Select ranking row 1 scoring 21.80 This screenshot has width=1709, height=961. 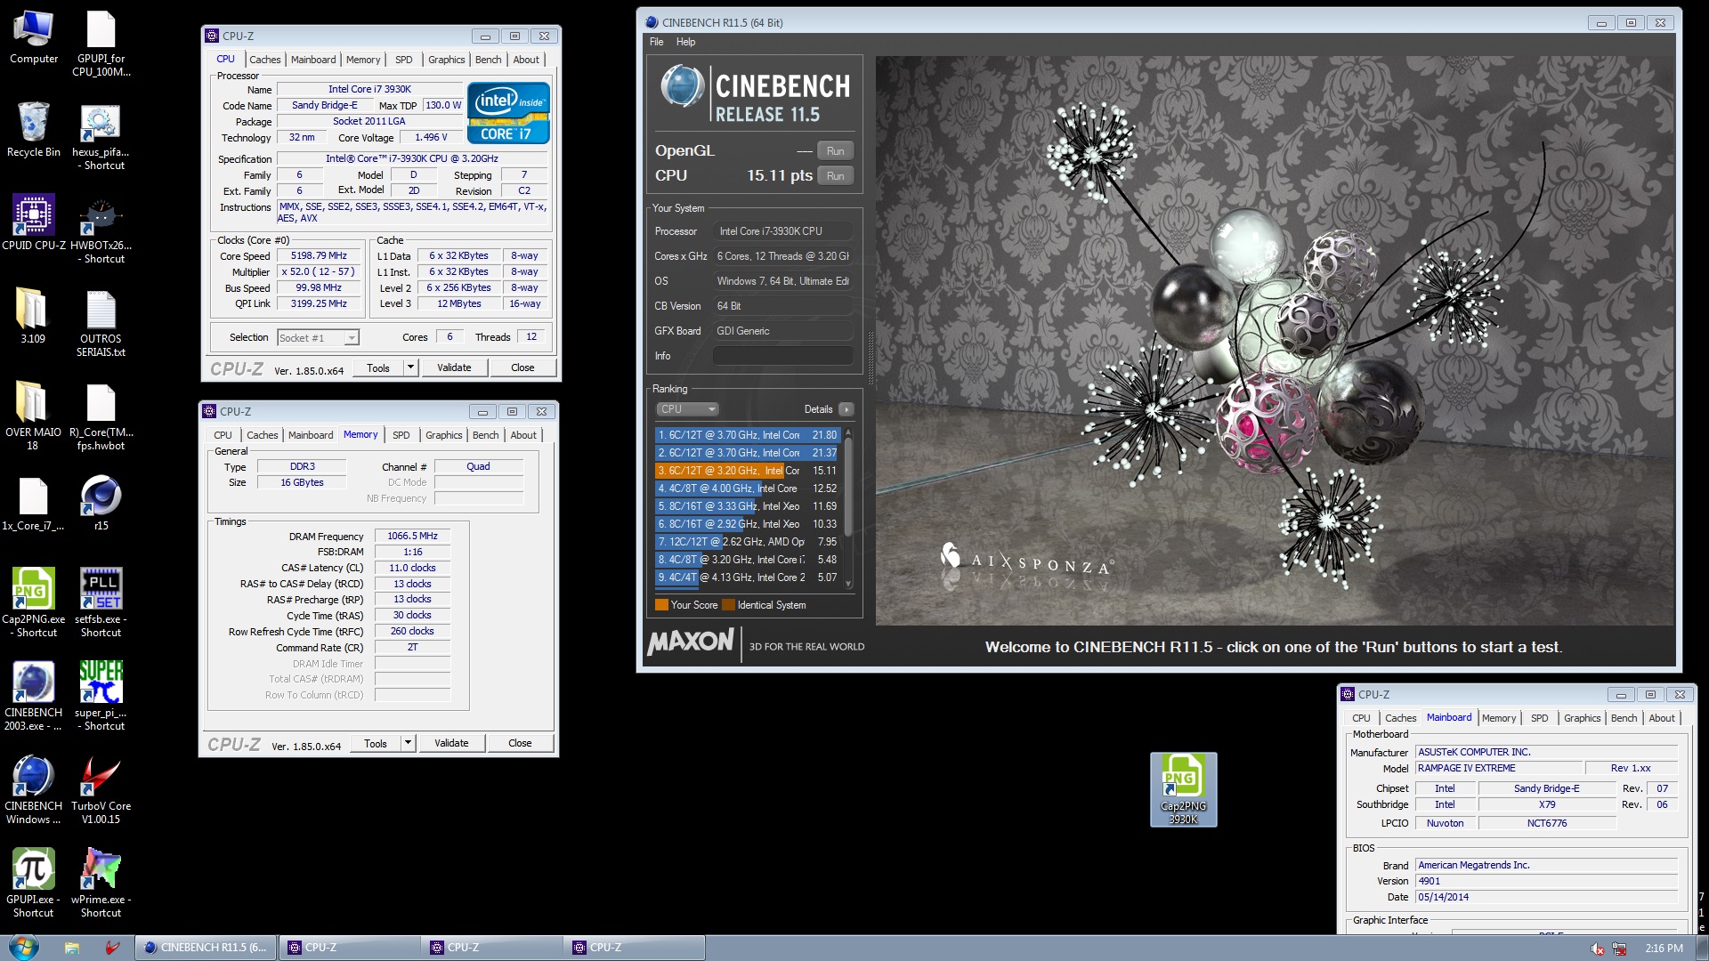pos(749,435)
